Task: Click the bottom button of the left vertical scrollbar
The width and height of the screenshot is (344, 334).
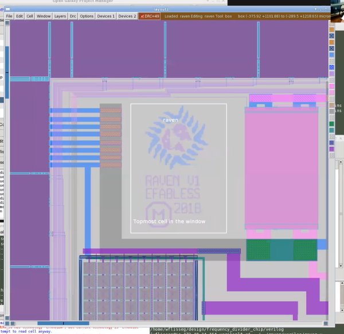Action: 7,318
